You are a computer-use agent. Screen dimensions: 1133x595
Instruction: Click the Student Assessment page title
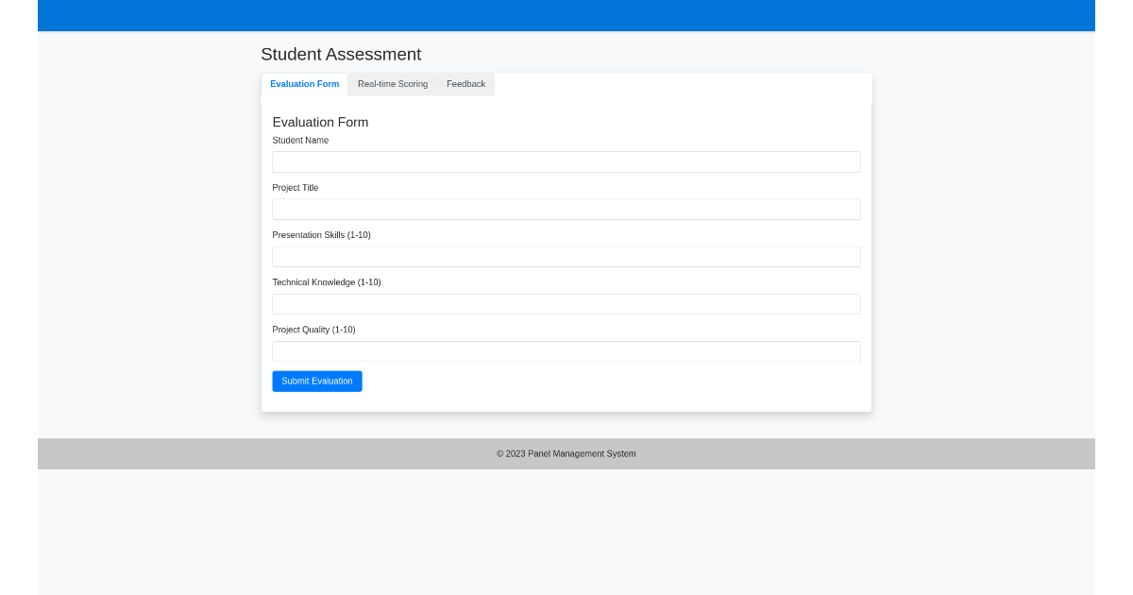341,54
